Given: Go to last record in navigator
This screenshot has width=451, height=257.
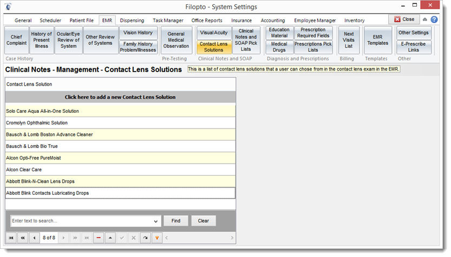Looking at the screenshot, I should point(87,237).
